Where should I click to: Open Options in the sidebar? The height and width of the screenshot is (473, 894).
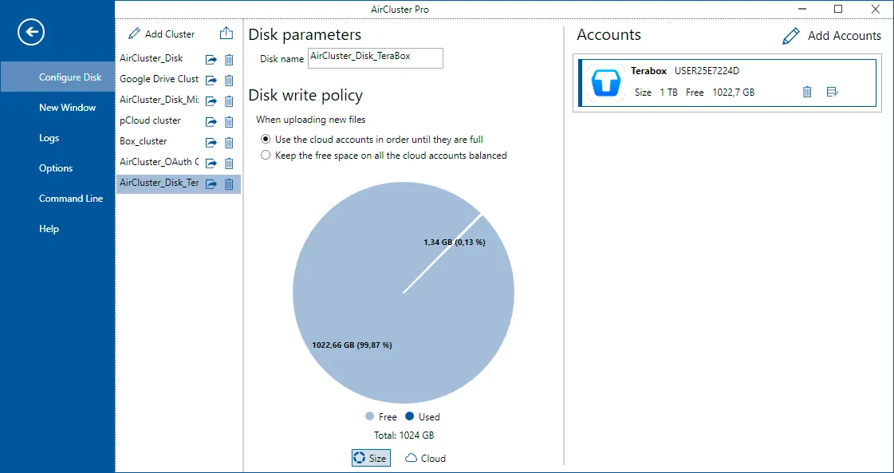57,168
